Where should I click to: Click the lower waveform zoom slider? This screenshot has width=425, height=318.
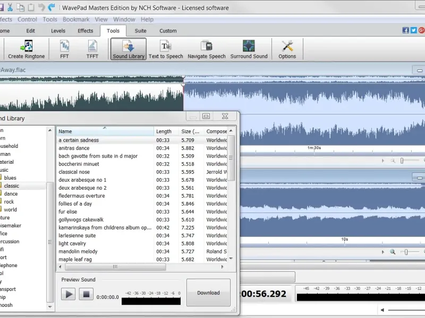(406, 252)
